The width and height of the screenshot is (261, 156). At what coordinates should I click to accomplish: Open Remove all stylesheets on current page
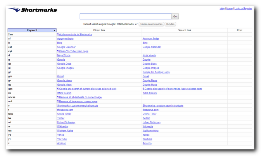(x=80, y=97)
